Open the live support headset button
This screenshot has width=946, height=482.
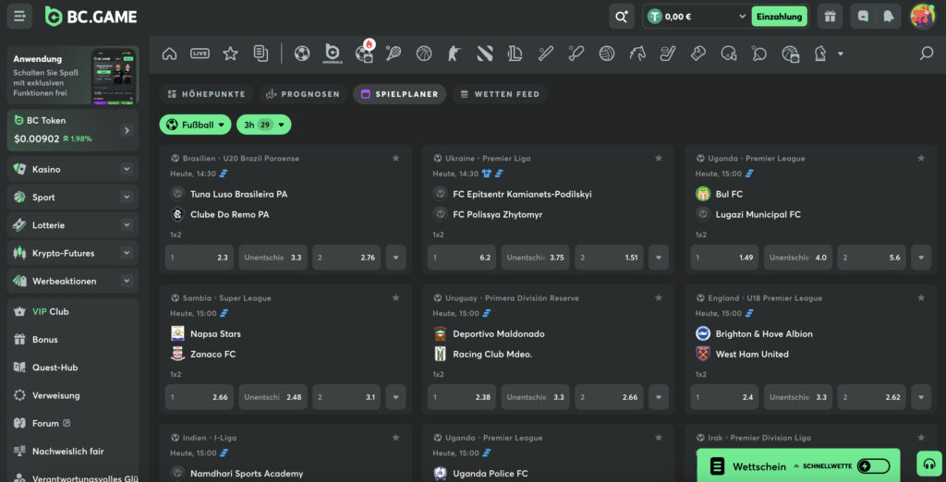[928, 464]
